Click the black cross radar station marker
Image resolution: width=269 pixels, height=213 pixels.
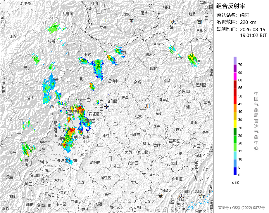pyautogui.click(x=106, y=107)
